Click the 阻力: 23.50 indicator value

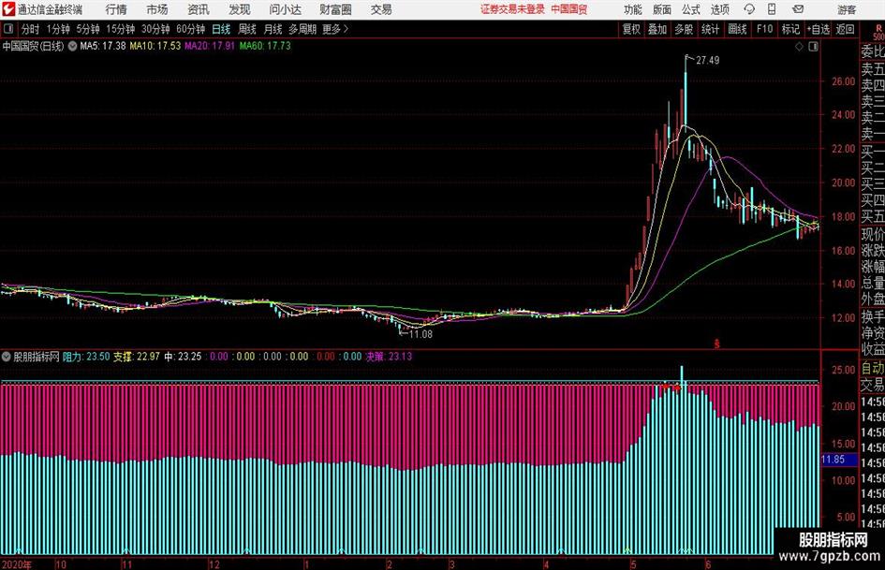pos(86,357)
